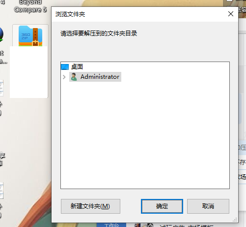Image resolution: width=246 pixels, height=227 pixels.
Task: Close the 浏览文件夹 dialog with X
Action: tap(231, 14)
